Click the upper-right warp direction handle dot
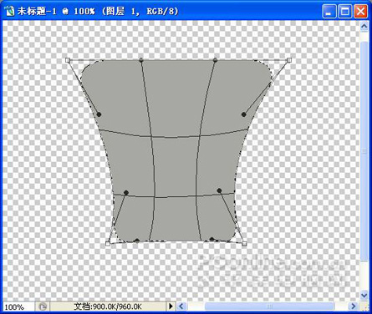This screenshot has width=372, height=314. pos(244,114)
